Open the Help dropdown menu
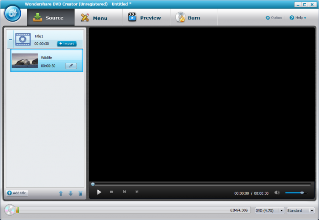Screen dimensions: 319x220 pos(298,18)
